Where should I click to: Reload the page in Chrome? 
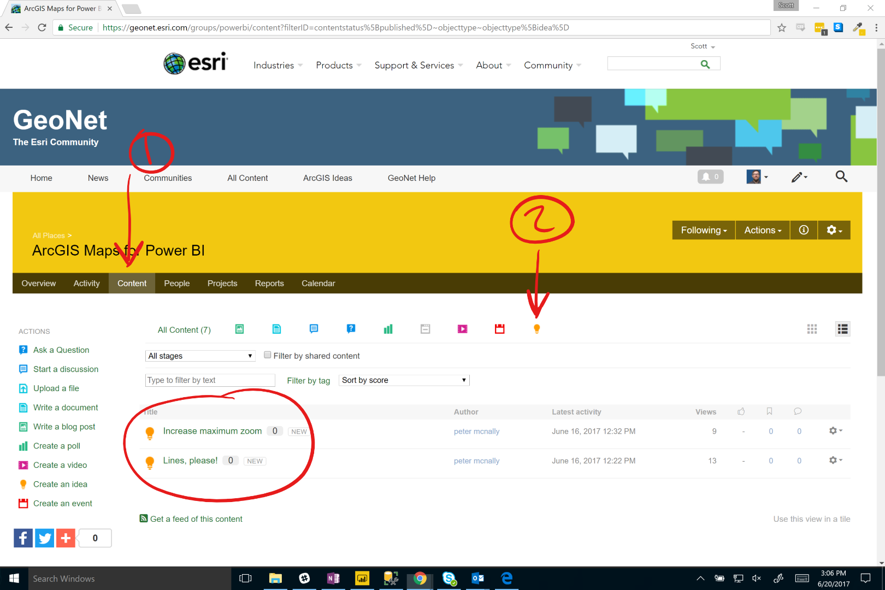point(42,27)
